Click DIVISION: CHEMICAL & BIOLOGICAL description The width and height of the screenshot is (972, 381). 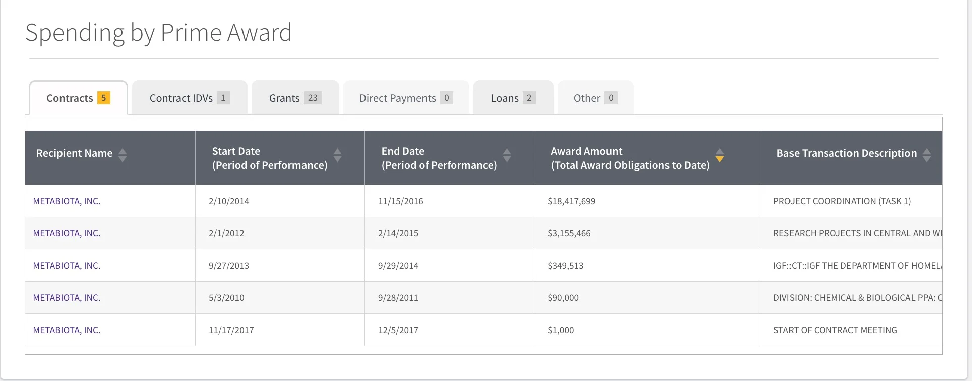pyautogui.click(x=858, y=298)
